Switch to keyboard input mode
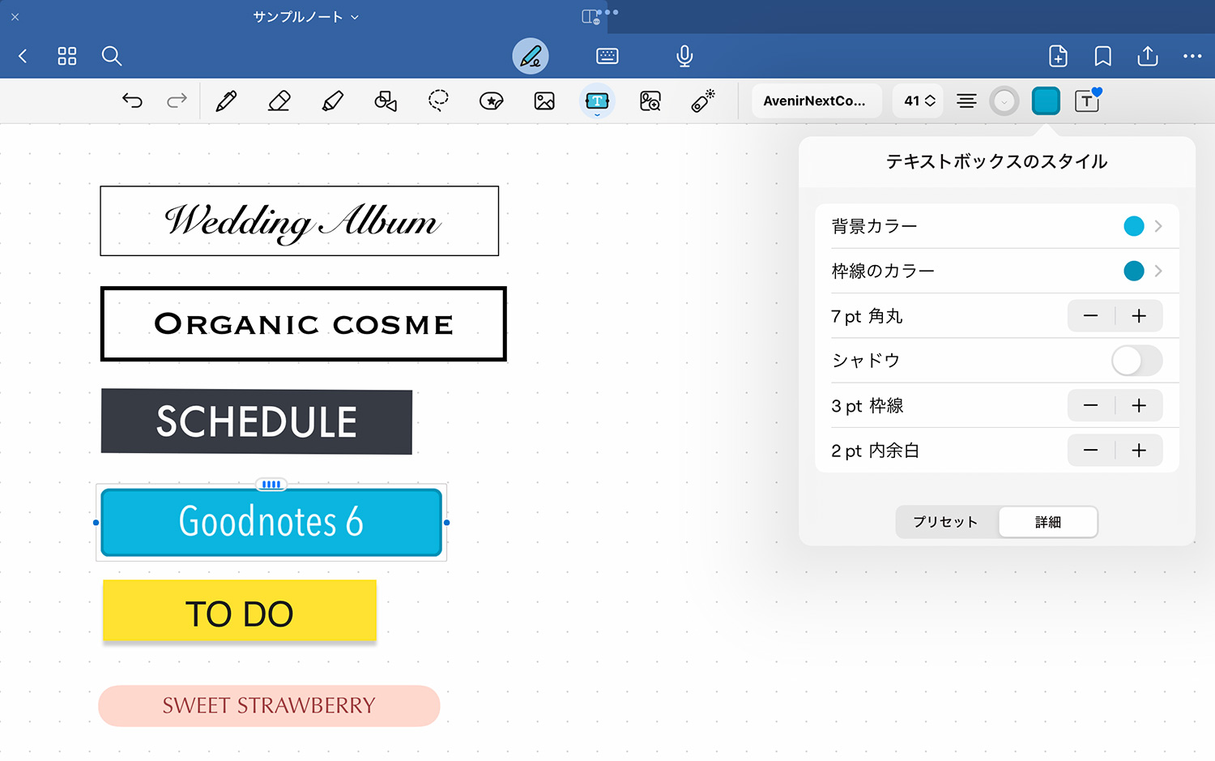Screen dimensions: 1215x761 pos(607,56)
